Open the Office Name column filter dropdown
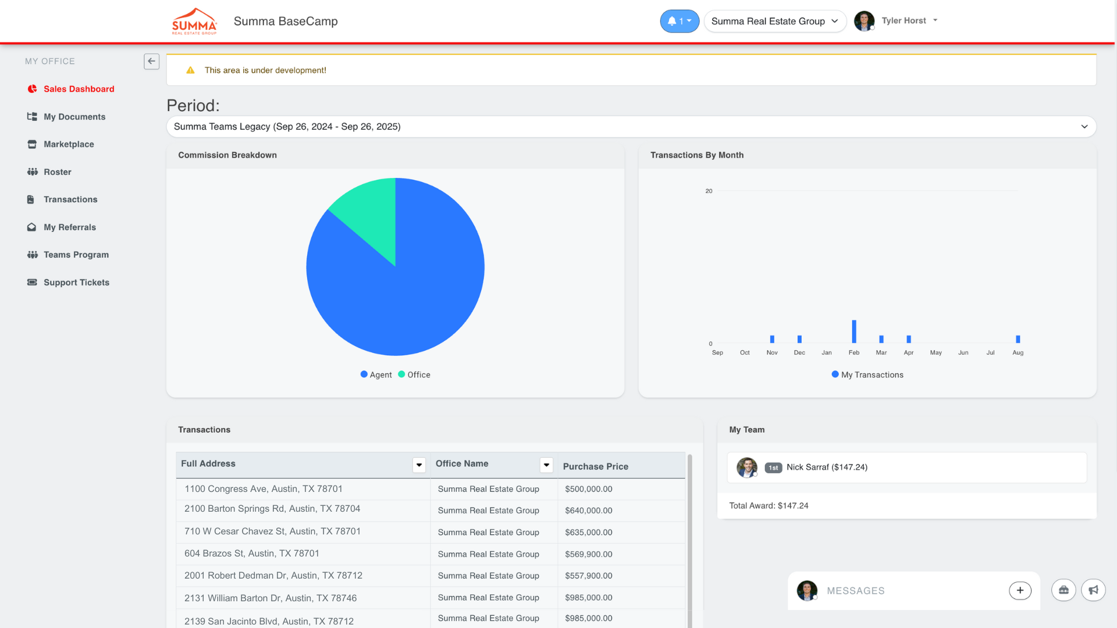Viewport: 1117px width, 628px height. click(546, 465)
